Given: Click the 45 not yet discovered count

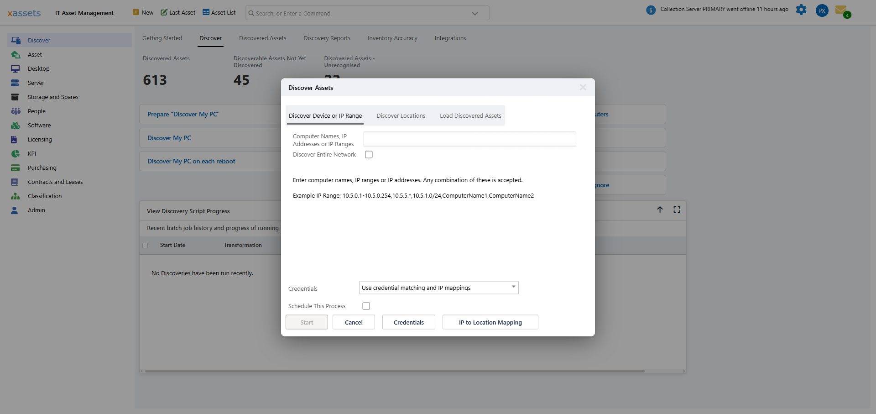Looking at the screenshot, I should pyautogui.click(x=241, y=80).
